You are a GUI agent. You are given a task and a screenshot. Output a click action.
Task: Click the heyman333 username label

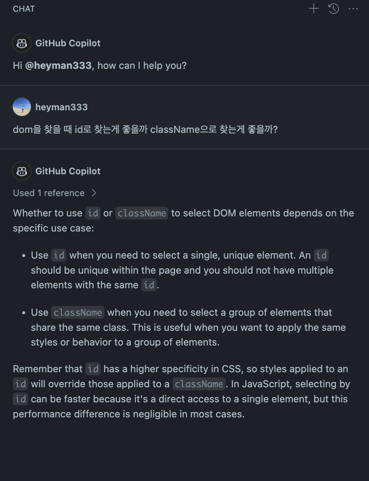click(x=62, y=107)
